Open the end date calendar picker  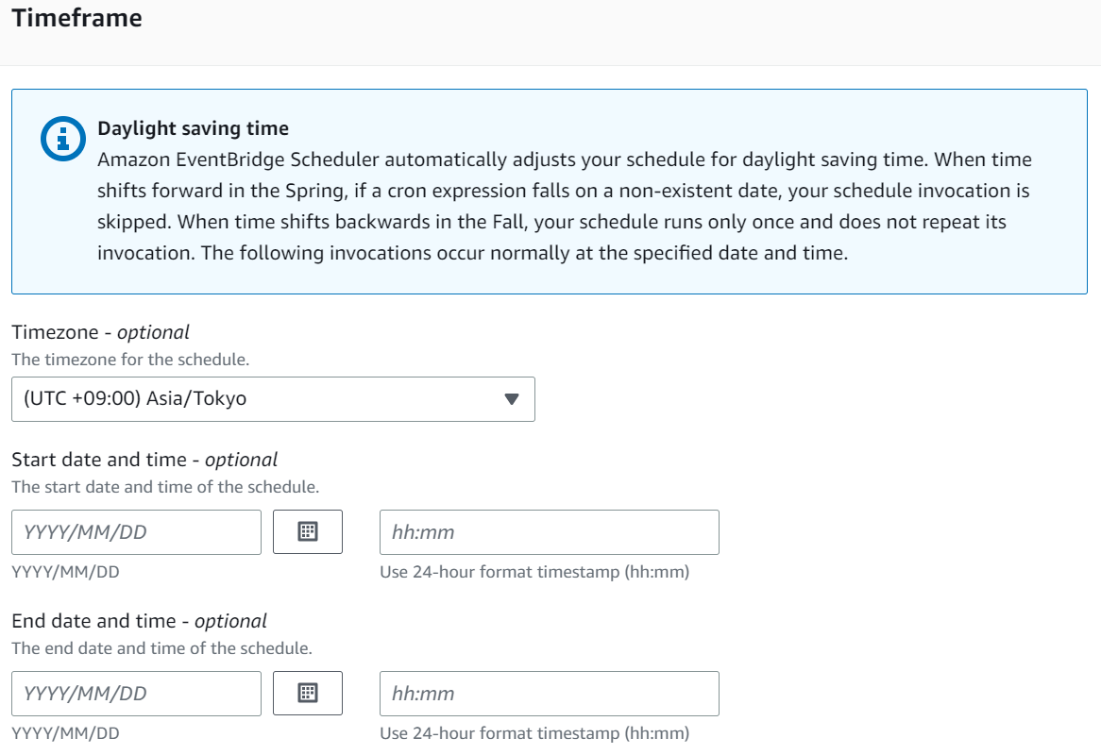tap(307, 694)
